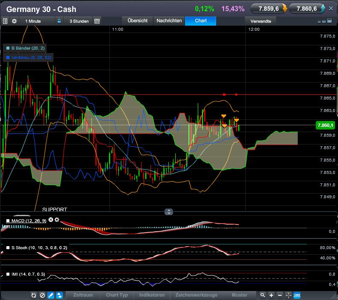This screenshot has height=300, width=338.
Task: Click the clear drawings circle-slash icon
Action: 42,295
